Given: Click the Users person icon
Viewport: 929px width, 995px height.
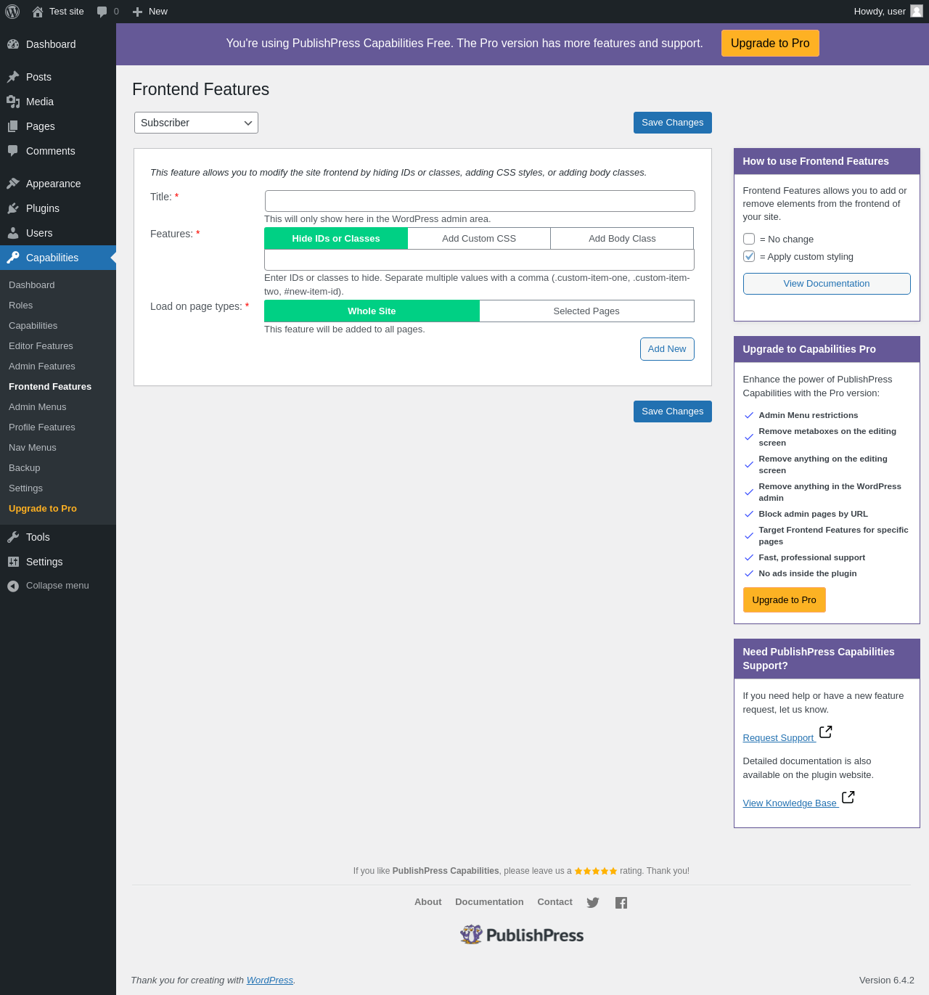Looking at the screenshot, I should coord(13,233).
